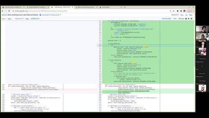Viewport: 209px width, 118px height.
Task: Open the left-side gitiles link
Action: click(x=9, y=19)
